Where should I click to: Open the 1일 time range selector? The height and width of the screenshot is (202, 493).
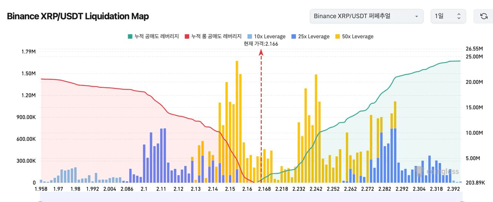coord(448,16)
